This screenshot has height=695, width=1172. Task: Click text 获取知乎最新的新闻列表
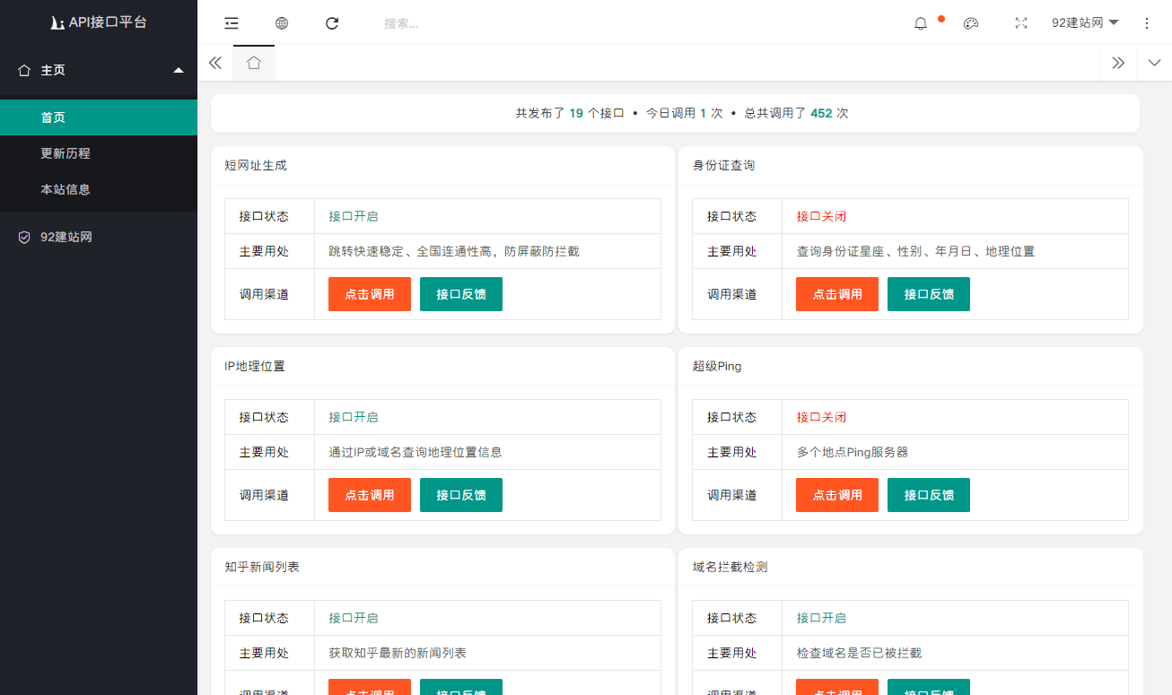click(x=398, y=653)
